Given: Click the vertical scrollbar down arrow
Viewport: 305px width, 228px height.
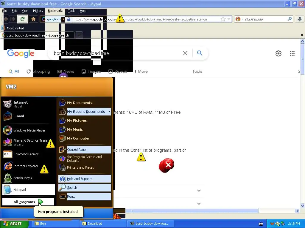Looking at the screenshot, I should tap(302, 205).
